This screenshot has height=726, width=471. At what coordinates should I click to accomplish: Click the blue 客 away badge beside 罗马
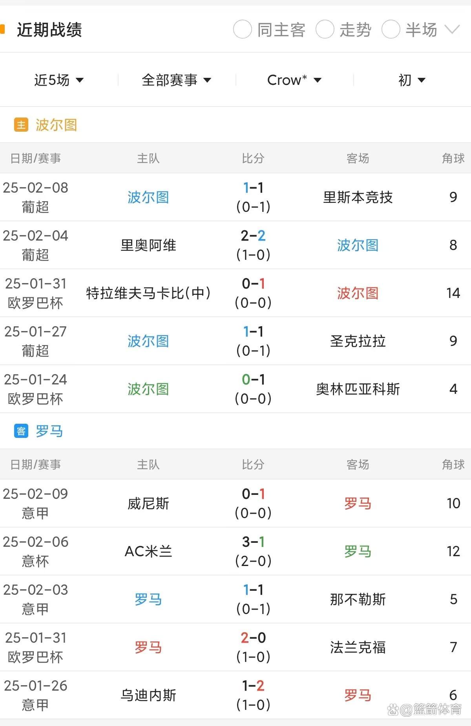21,431
